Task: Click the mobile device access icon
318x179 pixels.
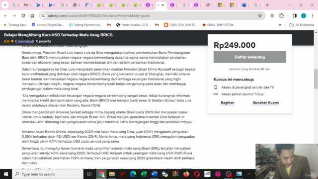Action: pyautogui.click(x=216, y=88)
